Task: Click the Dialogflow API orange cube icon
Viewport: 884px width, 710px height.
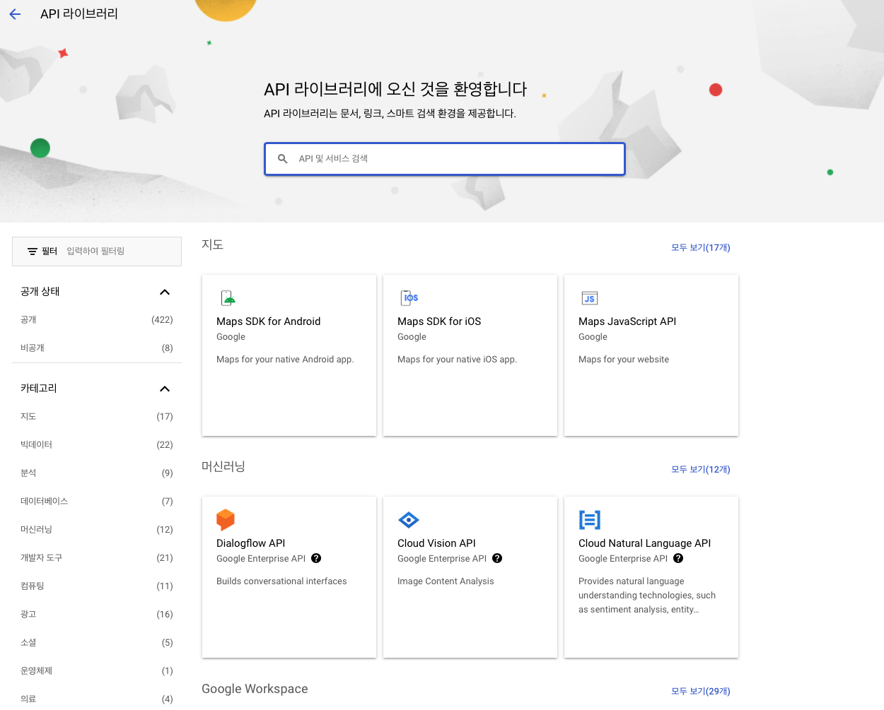Action: click(x=226, y=520)
